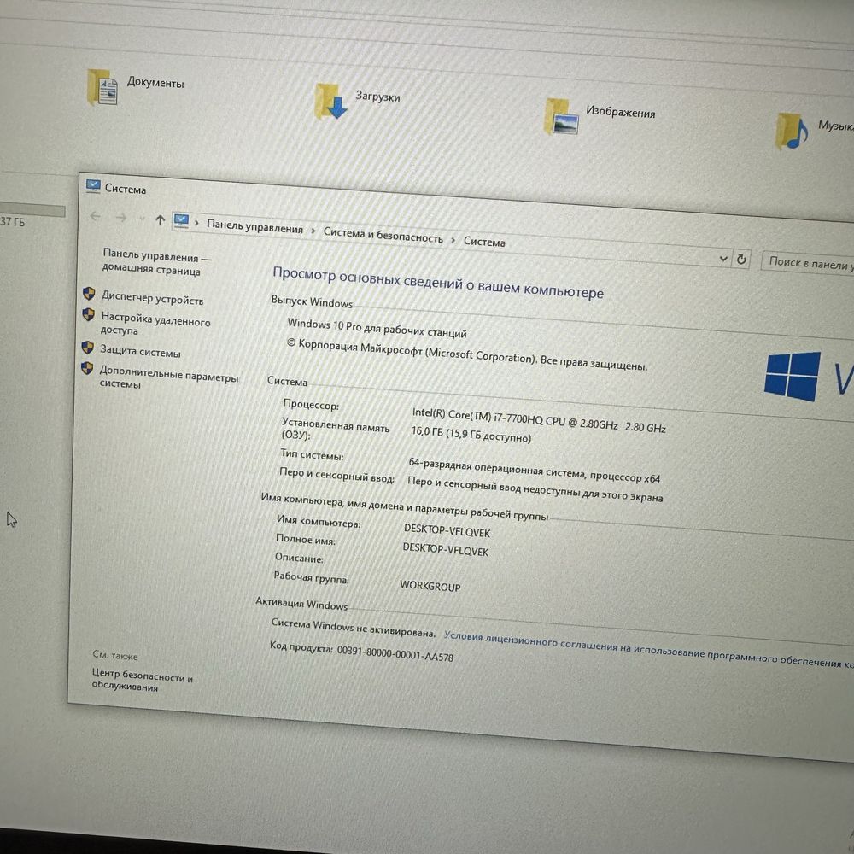This screenshot has width=854, height=854.
Task: Open the recent locations dropdown arrow
Action: click(142, 219)
